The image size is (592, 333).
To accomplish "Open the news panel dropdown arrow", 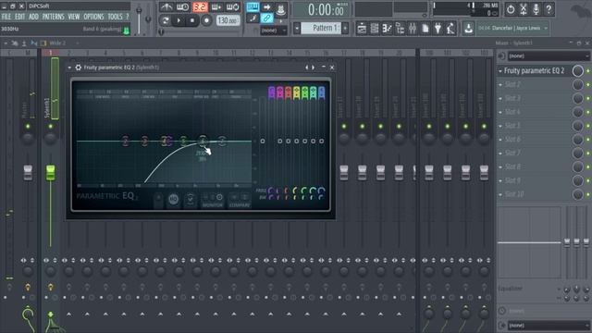I will [546, 29].
